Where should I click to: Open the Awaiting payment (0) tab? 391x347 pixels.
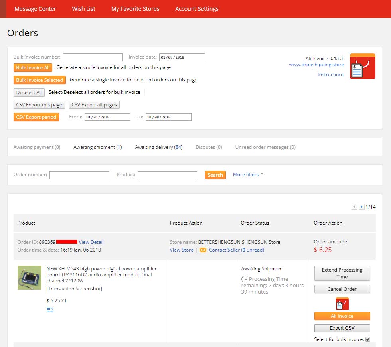(37, 147)
